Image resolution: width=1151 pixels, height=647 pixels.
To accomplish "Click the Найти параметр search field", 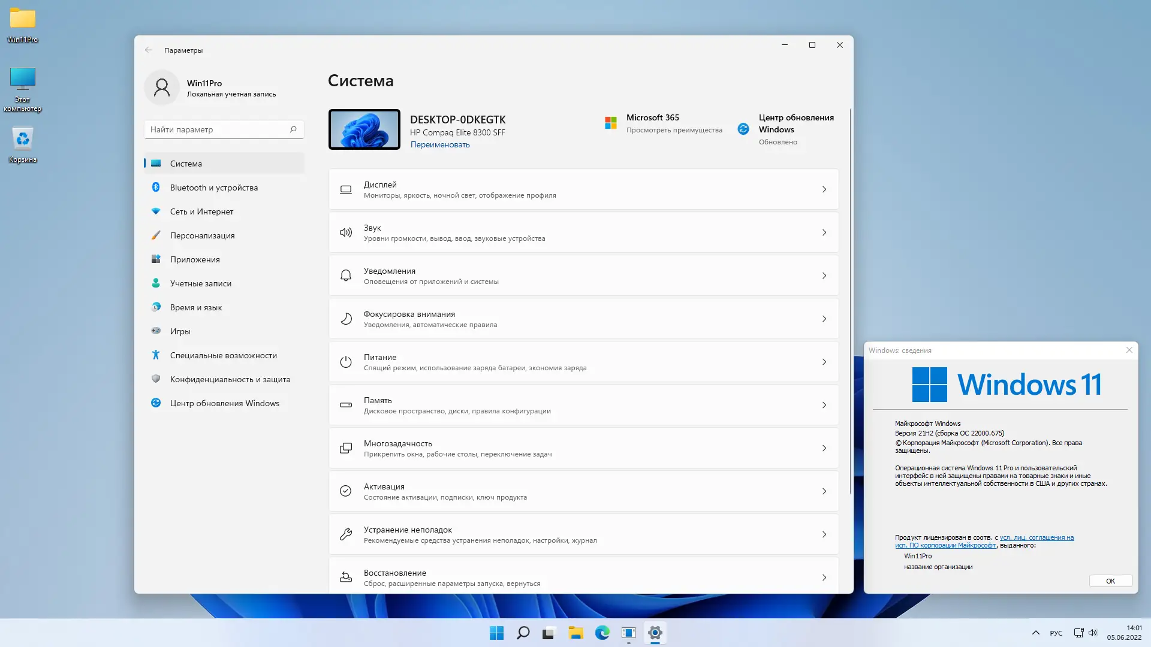I will (219, 129).
